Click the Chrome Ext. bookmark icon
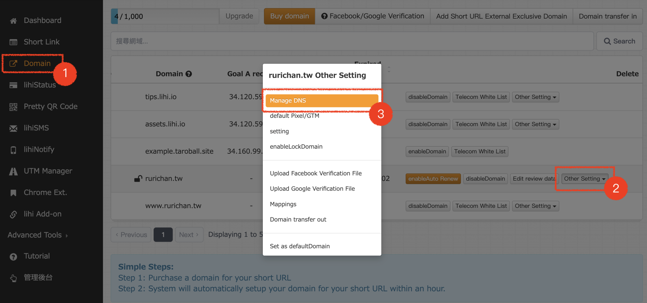The width and height of the screenshot is (647, 303). 13,193
